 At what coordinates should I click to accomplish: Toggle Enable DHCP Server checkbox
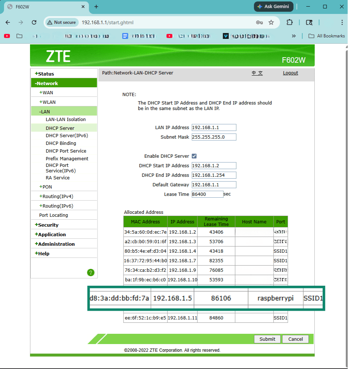194,156
